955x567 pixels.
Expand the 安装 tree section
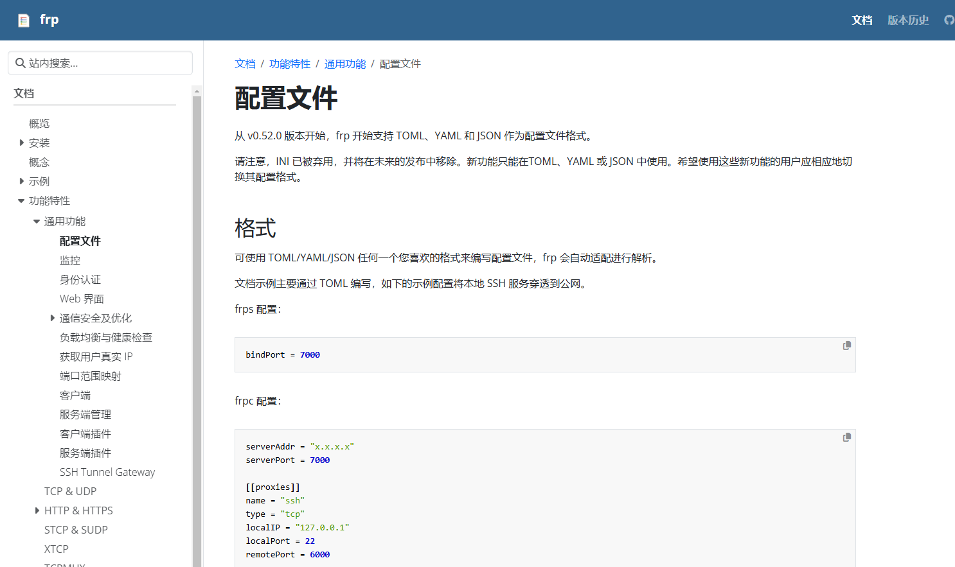click(x=22, y=143)
